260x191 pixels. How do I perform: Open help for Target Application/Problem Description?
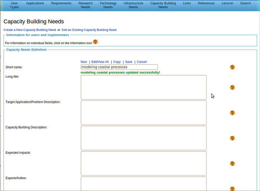coord(232,113)
